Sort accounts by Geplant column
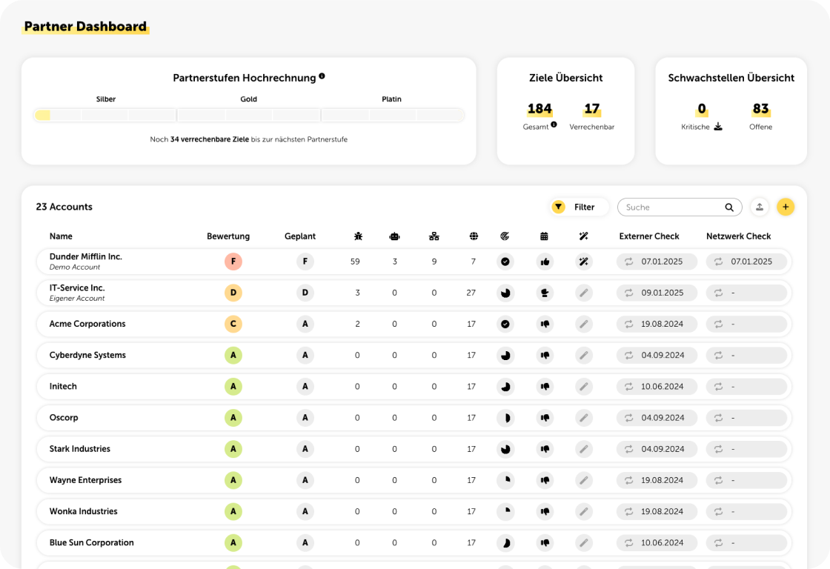Screen dimensions: 830x569 [300, 236]
